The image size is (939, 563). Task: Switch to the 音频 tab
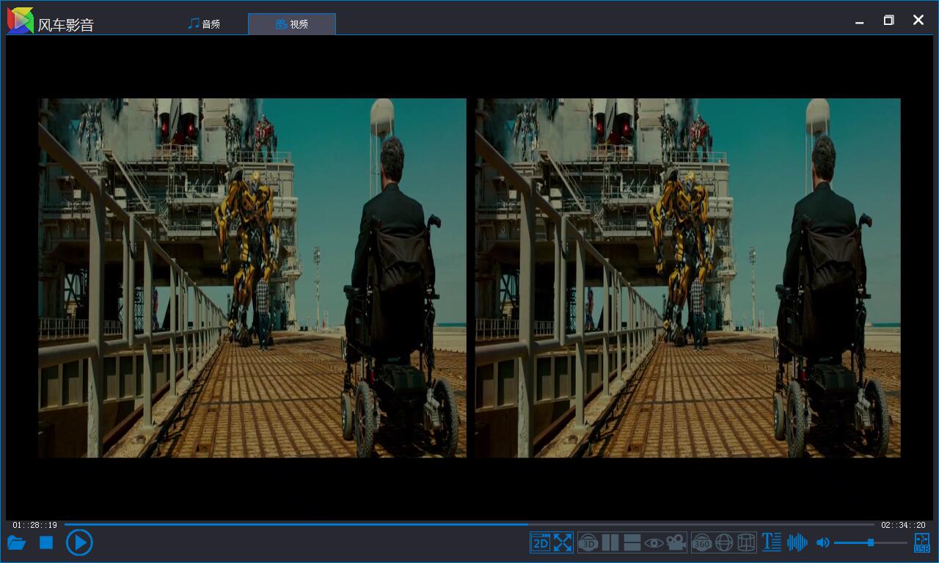tap(204, 24)
